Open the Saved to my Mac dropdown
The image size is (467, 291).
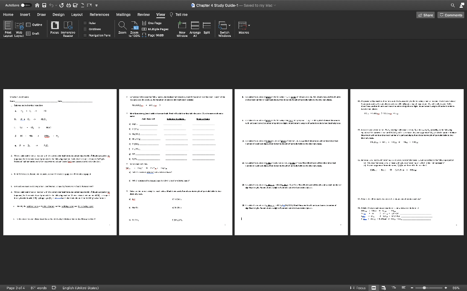[x=259, y=5]
